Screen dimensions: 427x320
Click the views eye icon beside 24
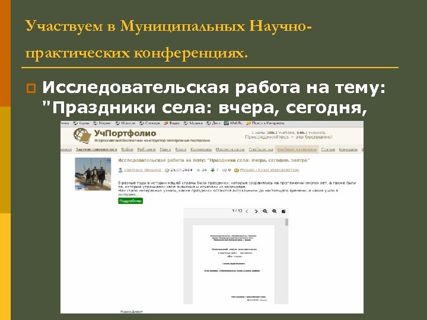[198, 170]
